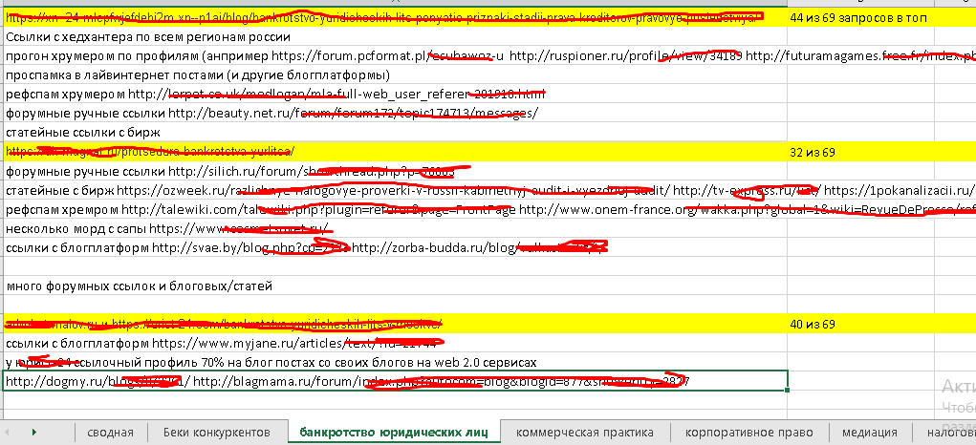The width and height of the screenshot is (976, 445).
Task: Select банкротство юридических лиц sheet tab
Action: click(x=394, y=433)
